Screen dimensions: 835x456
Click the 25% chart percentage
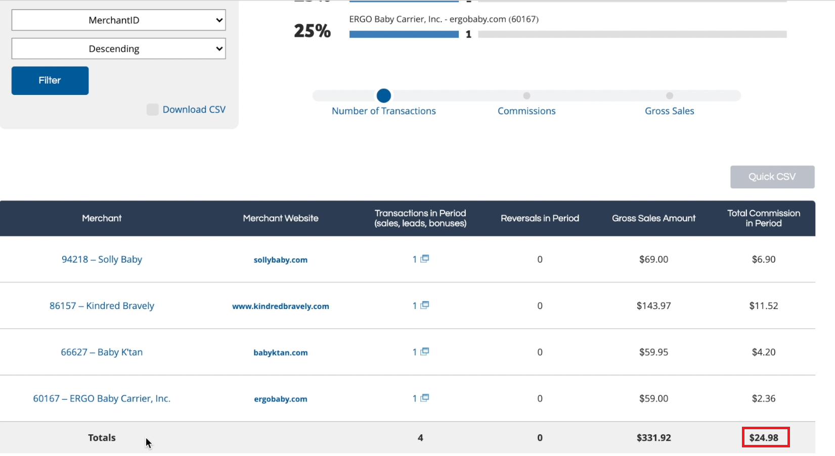coord(313,31)
